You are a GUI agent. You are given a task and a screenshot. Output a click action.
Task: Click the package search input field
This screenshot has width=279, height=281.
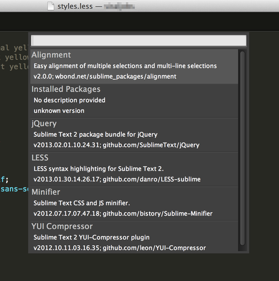click(x=138, y=40)
